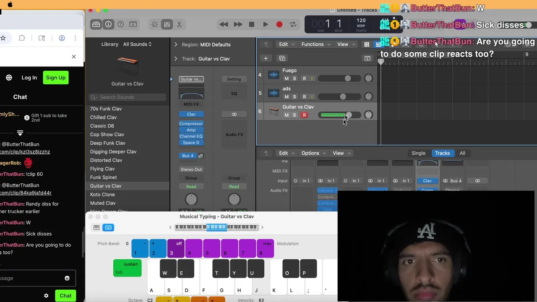Click the green Chat send button
Screen dimensions: 537x302
point(65,296)
